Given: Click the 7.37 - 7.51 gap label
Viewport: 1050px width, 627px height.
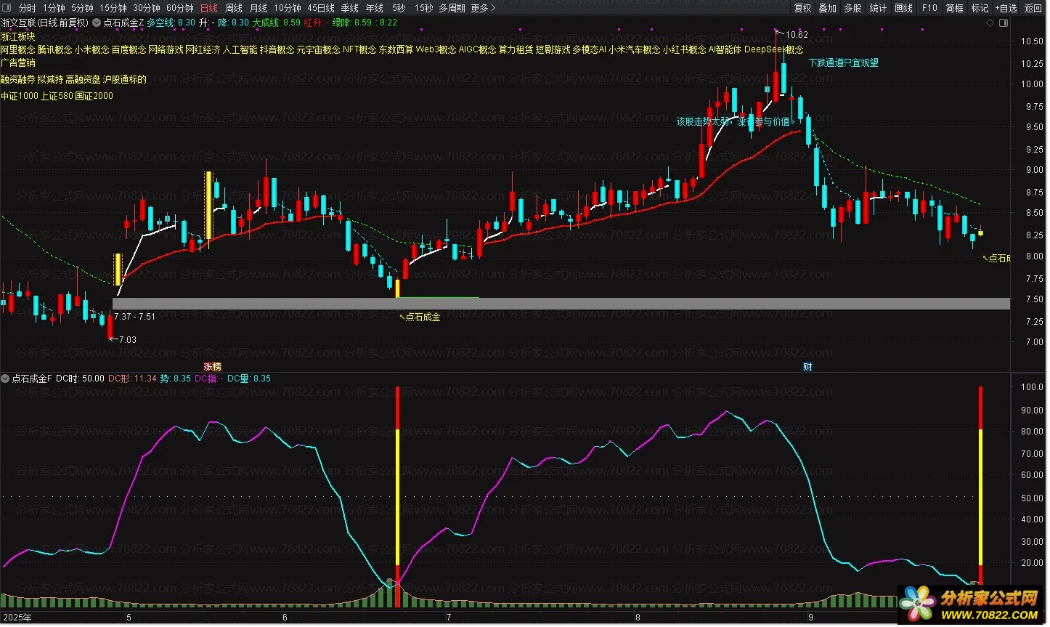Looking at the screenshot, I should click(135, 317).
